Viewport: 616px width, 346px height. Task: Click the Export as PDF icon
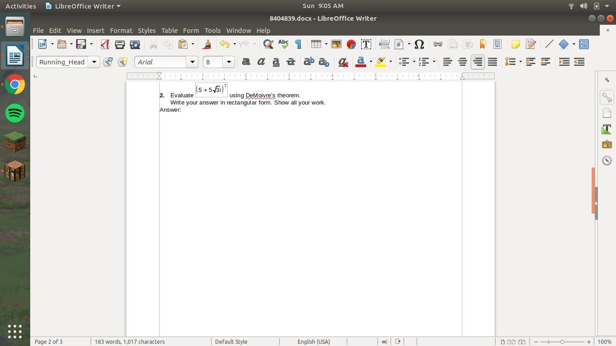click(x=105, y=44)
